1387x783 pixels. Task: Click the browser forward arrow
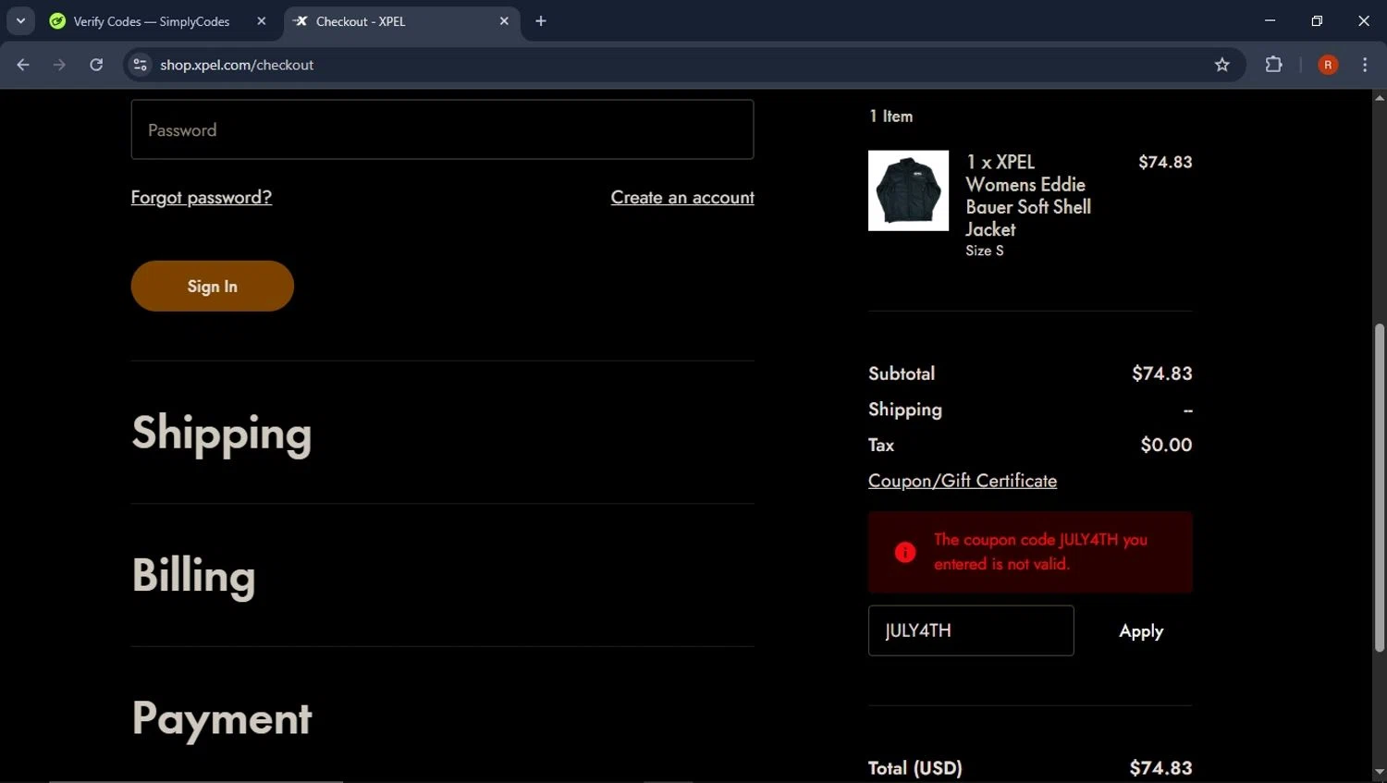(x=59, y=65)
